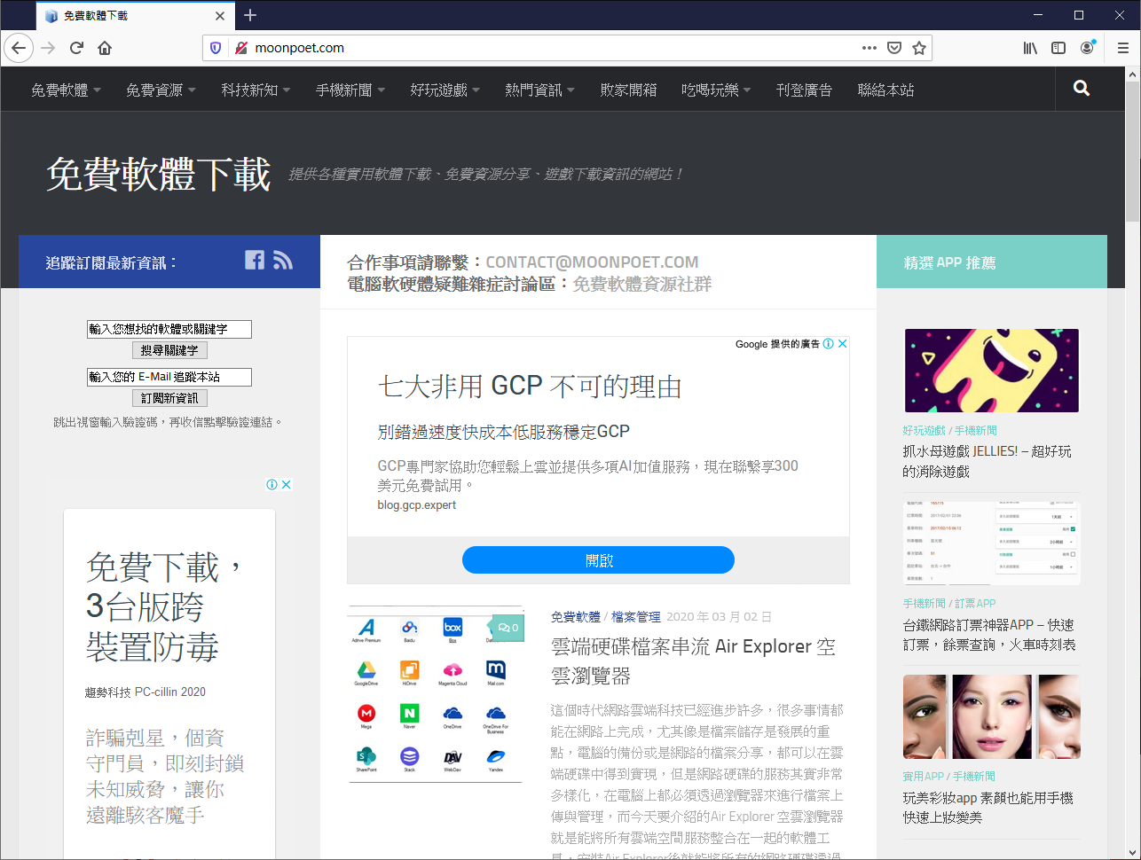Click the 訂閱新資訊 subscribe button
The image size is (1141, 860).
coord(169,397)
